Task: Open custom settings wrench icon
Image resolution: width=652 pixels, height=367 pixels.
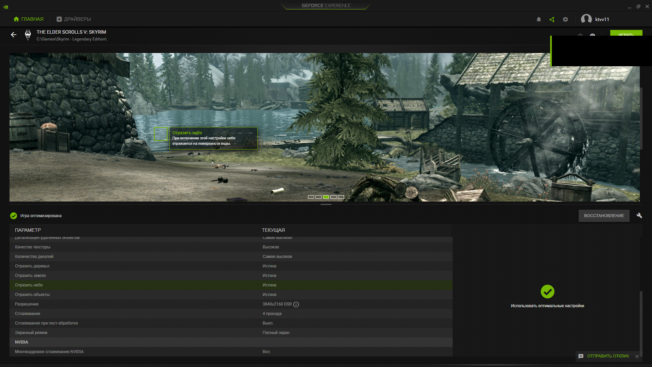Action: pos(639,216)
